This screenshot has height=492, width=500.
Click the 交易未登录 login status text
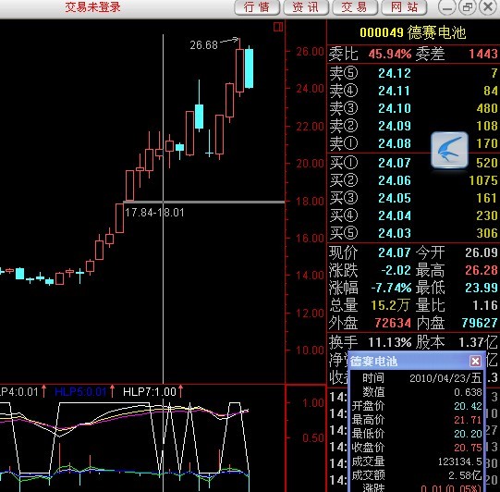pyautogui.click(x=92, y=7)
